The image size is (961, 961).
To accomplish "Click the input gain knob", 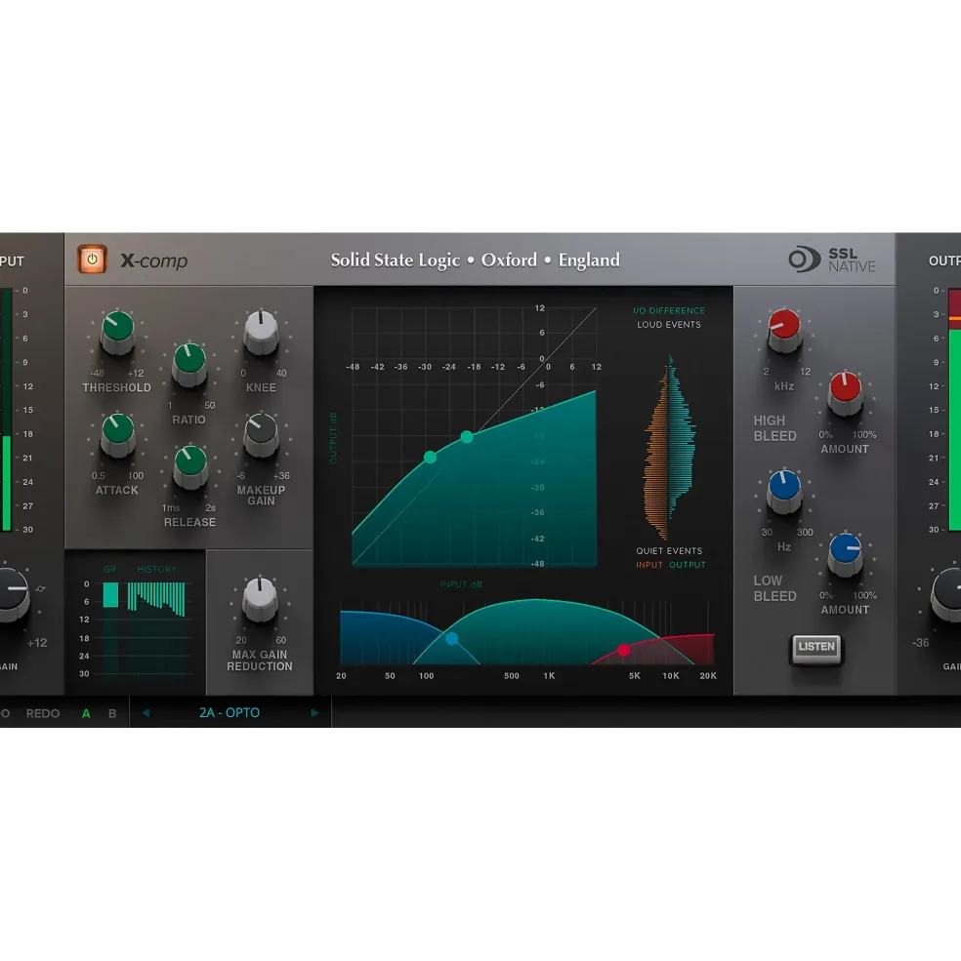I will pyautogui.click(x=11, y=594).
